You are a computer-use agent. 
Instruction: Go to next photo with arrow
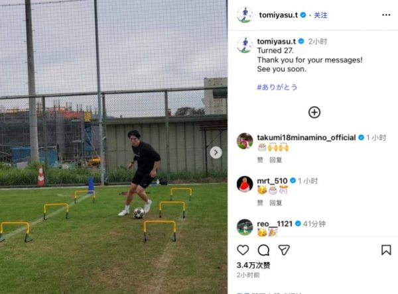click(x=216, y=152)
